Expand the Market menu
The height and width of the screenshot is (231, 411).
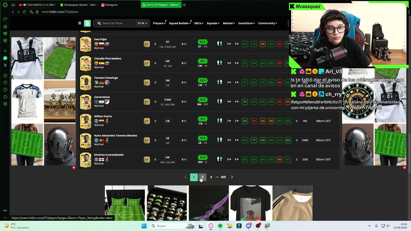pos(229,23)
